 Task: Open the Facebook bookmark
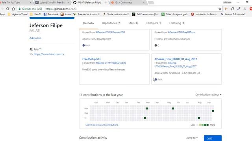pyautogui.click(x=51, y=14)
